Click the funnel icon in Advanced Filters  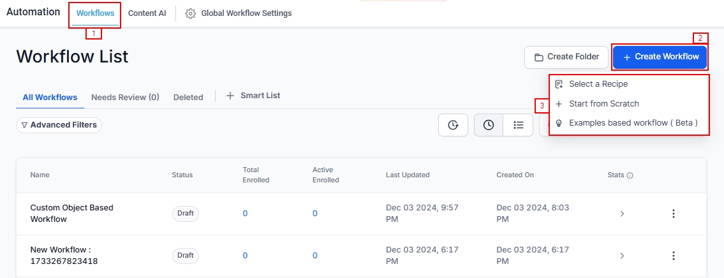[24, 126]
